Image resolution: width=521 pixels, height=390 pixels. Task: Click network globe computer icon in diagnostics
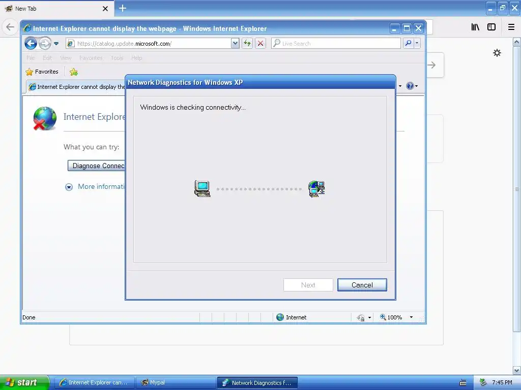[x=316, y=189]
